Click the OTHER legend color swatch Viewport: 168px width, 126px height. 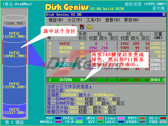point(142,122)
